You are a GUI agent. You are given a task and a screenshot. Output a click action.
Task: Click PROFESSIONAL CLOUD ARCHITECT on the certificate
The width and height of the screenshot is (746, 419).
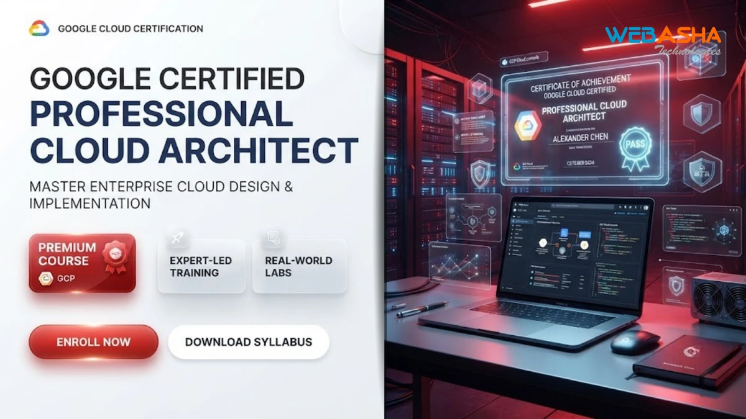[584, 110]
